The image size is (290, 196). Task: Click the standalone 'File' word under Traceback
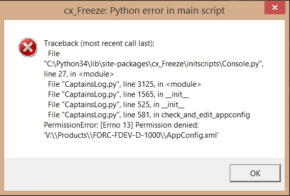click(54, 54)
